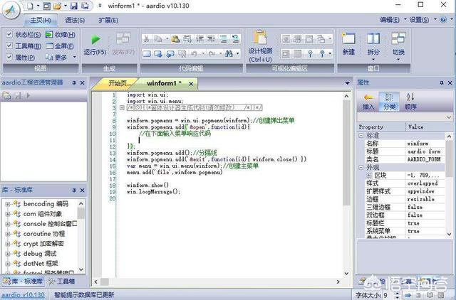Open the 设计视图 design view icon

point(260,38)
